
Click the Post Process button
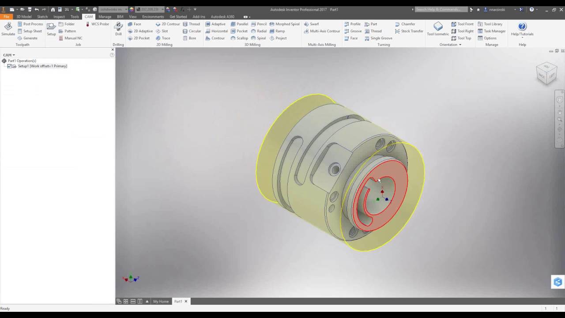click(30, 24)
